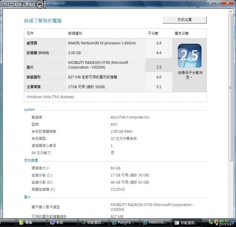
Task: Click the 基本分數 column header
Action: pyautogui.click(x=181, y=33)
